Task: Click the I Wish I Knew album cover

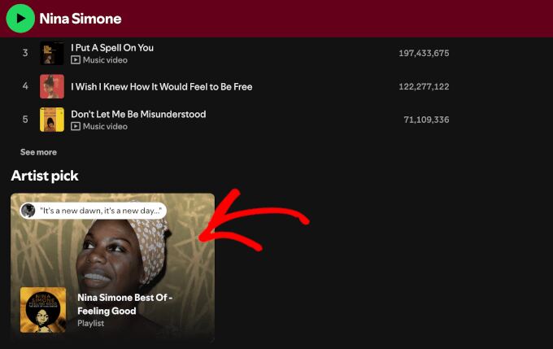Action: pos(52,86)
